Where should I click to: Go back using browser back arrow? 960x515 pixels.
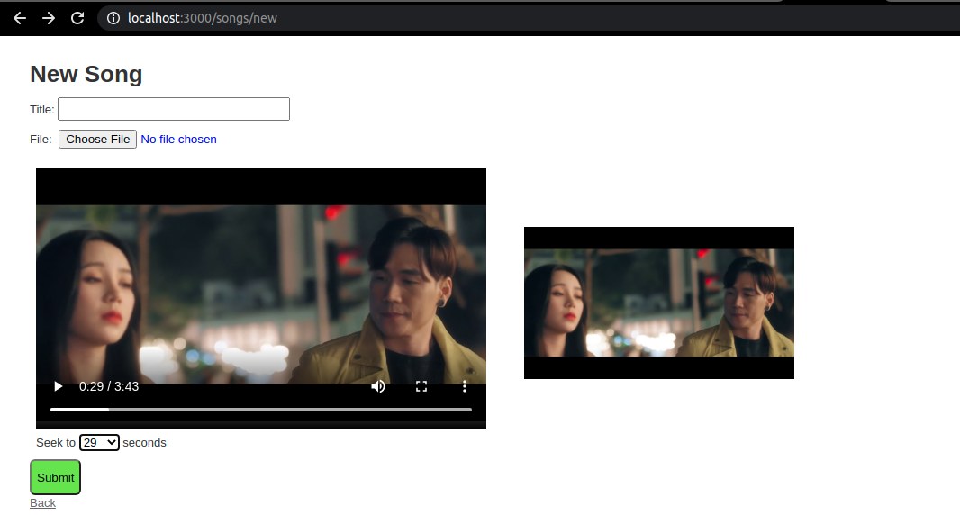tap(20, 18)
